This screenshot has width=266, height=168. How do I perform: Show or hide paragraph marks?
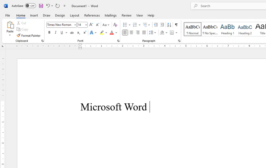[x=176, y=25]
